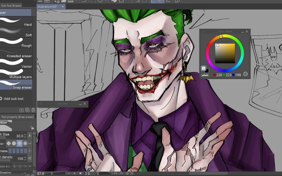
Task: Click Add sub tool
Action: tap(12, 99)
